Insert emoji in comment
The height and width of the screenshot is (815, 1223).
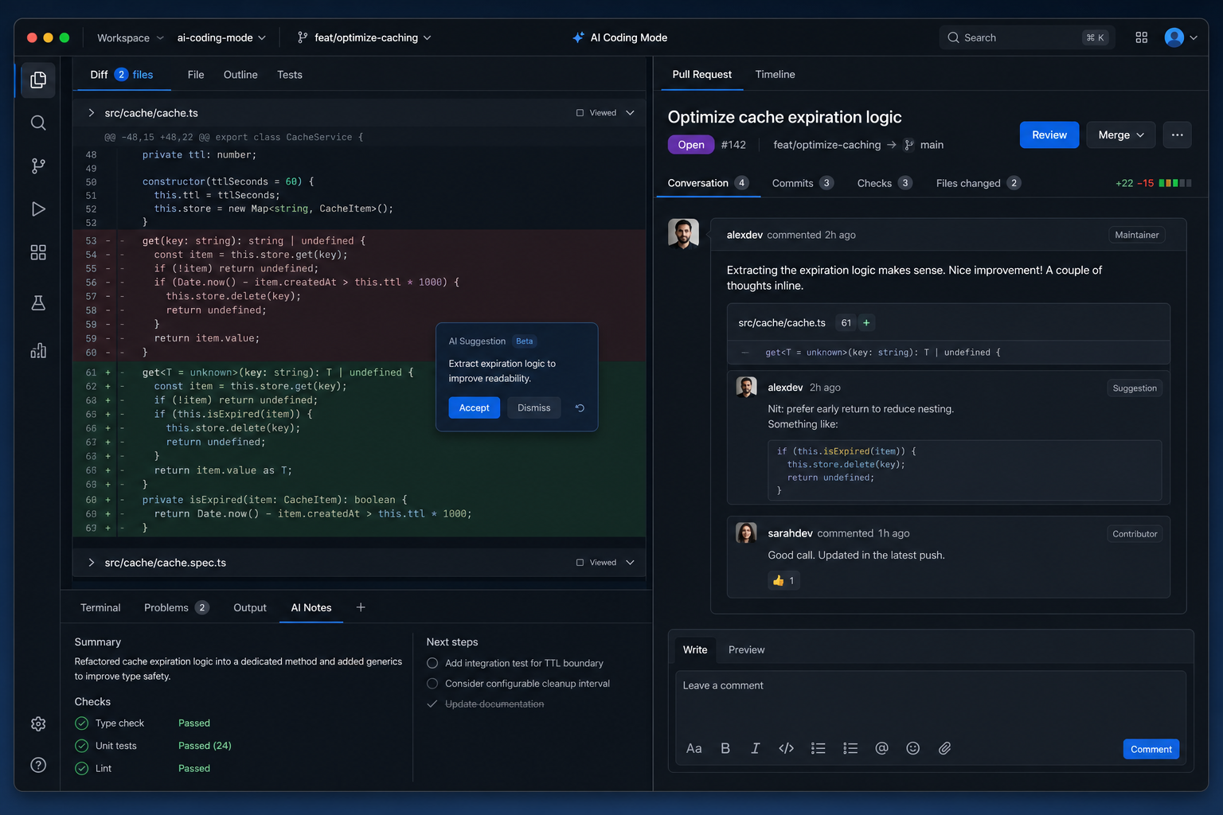(913, 748)
